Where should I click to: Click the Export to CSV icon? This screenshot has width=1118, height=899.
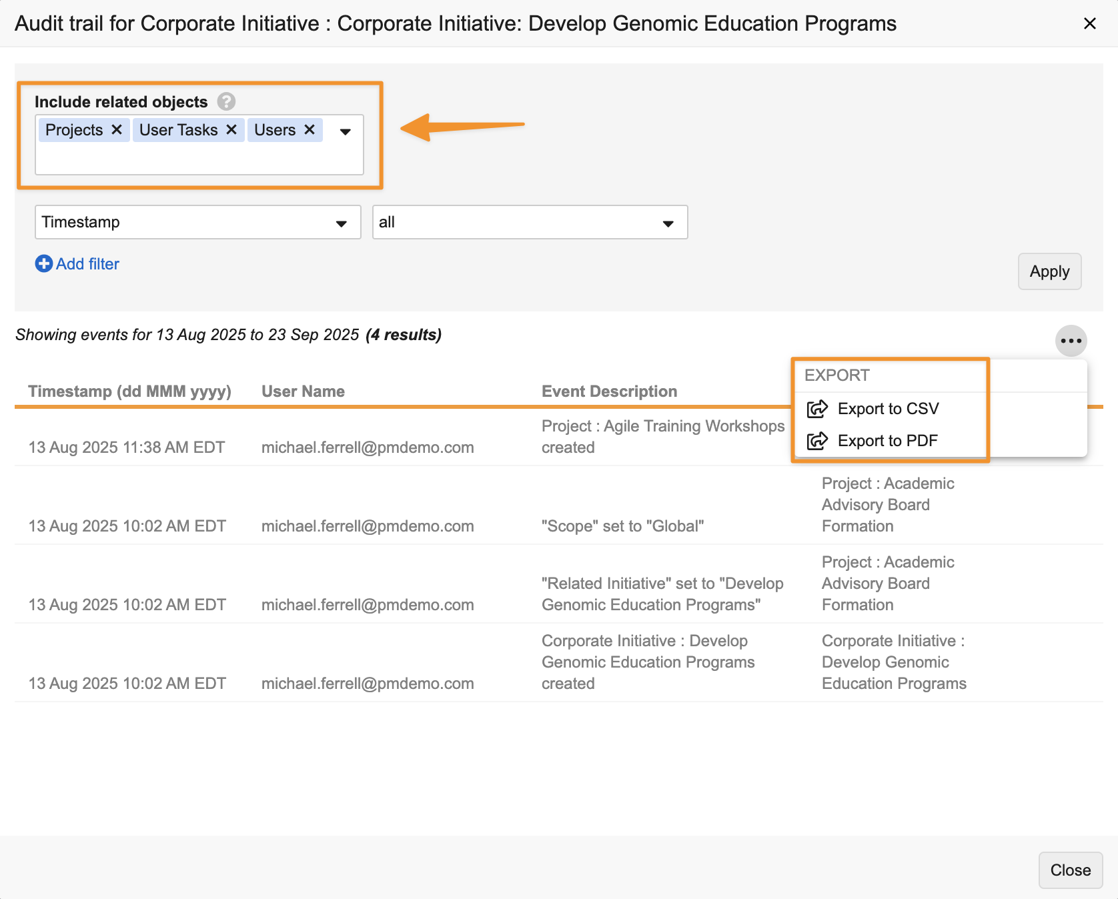tap(817, 409)
